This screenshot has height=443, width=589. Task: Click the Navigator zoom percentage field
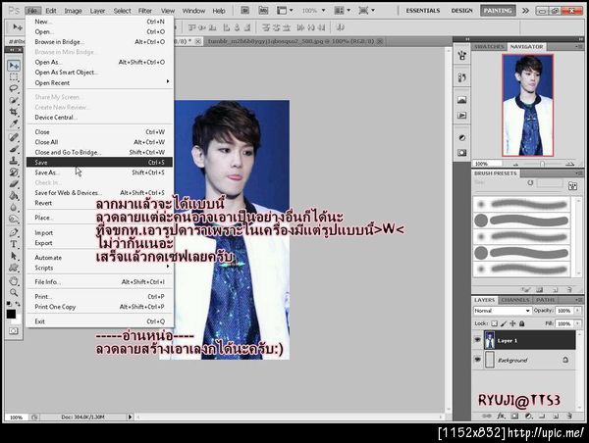(x=487, y=164)
